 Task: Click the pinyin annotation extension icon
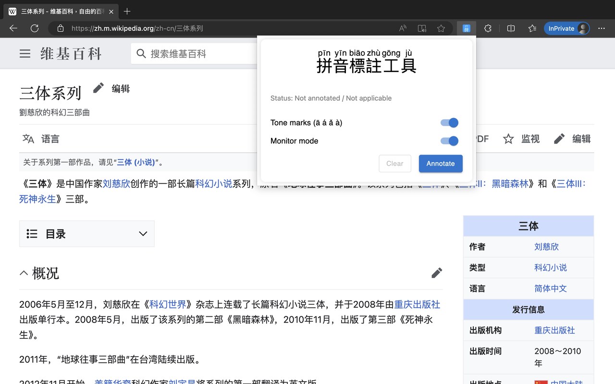(x=466, y=28)
